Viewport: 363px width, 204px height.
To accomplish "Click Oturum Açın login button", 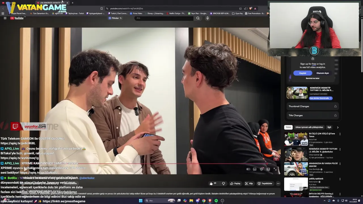I will coord(322,73).
